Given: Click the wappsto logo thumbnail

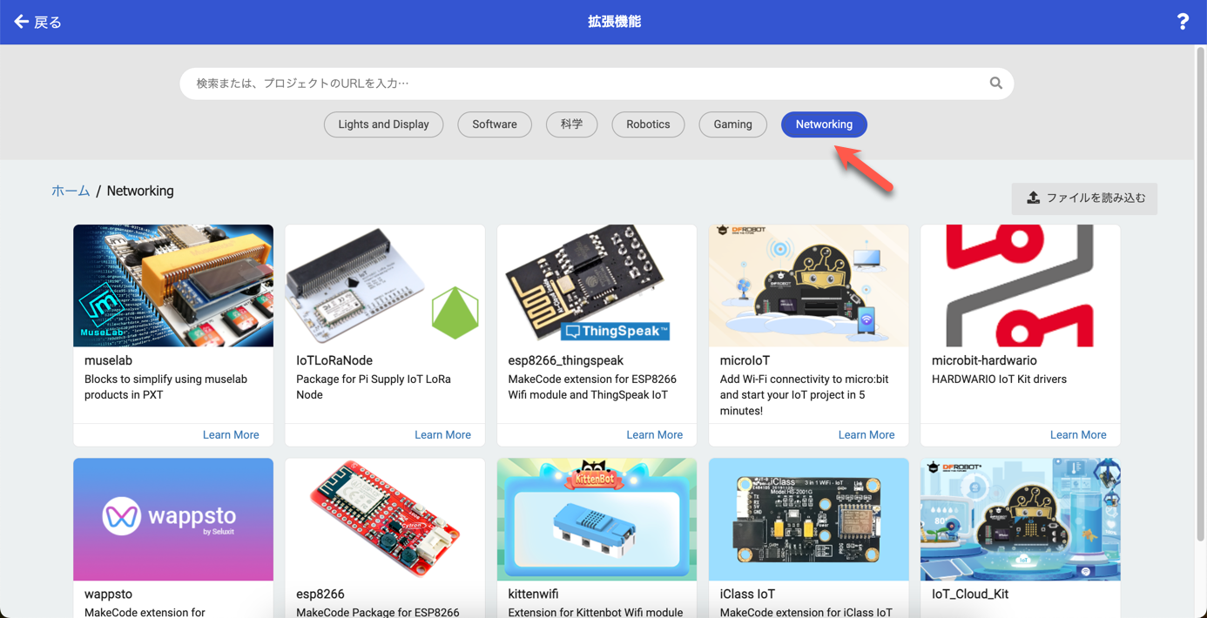Looking at the screenshot, I should point(173,520).
